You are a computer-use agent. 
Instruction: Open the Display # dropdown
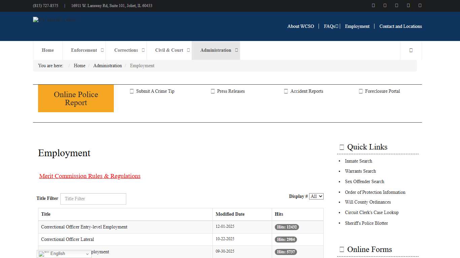click(316, 196)
